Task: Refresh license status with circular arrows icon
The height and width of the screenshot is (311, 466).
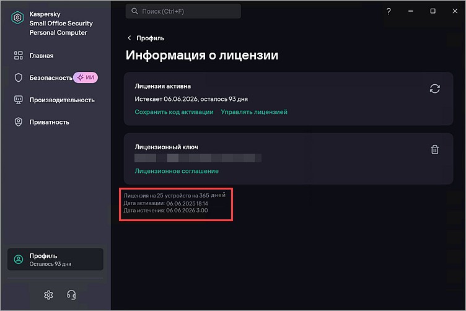Action: pyautogui.click(x=435, y=89)
